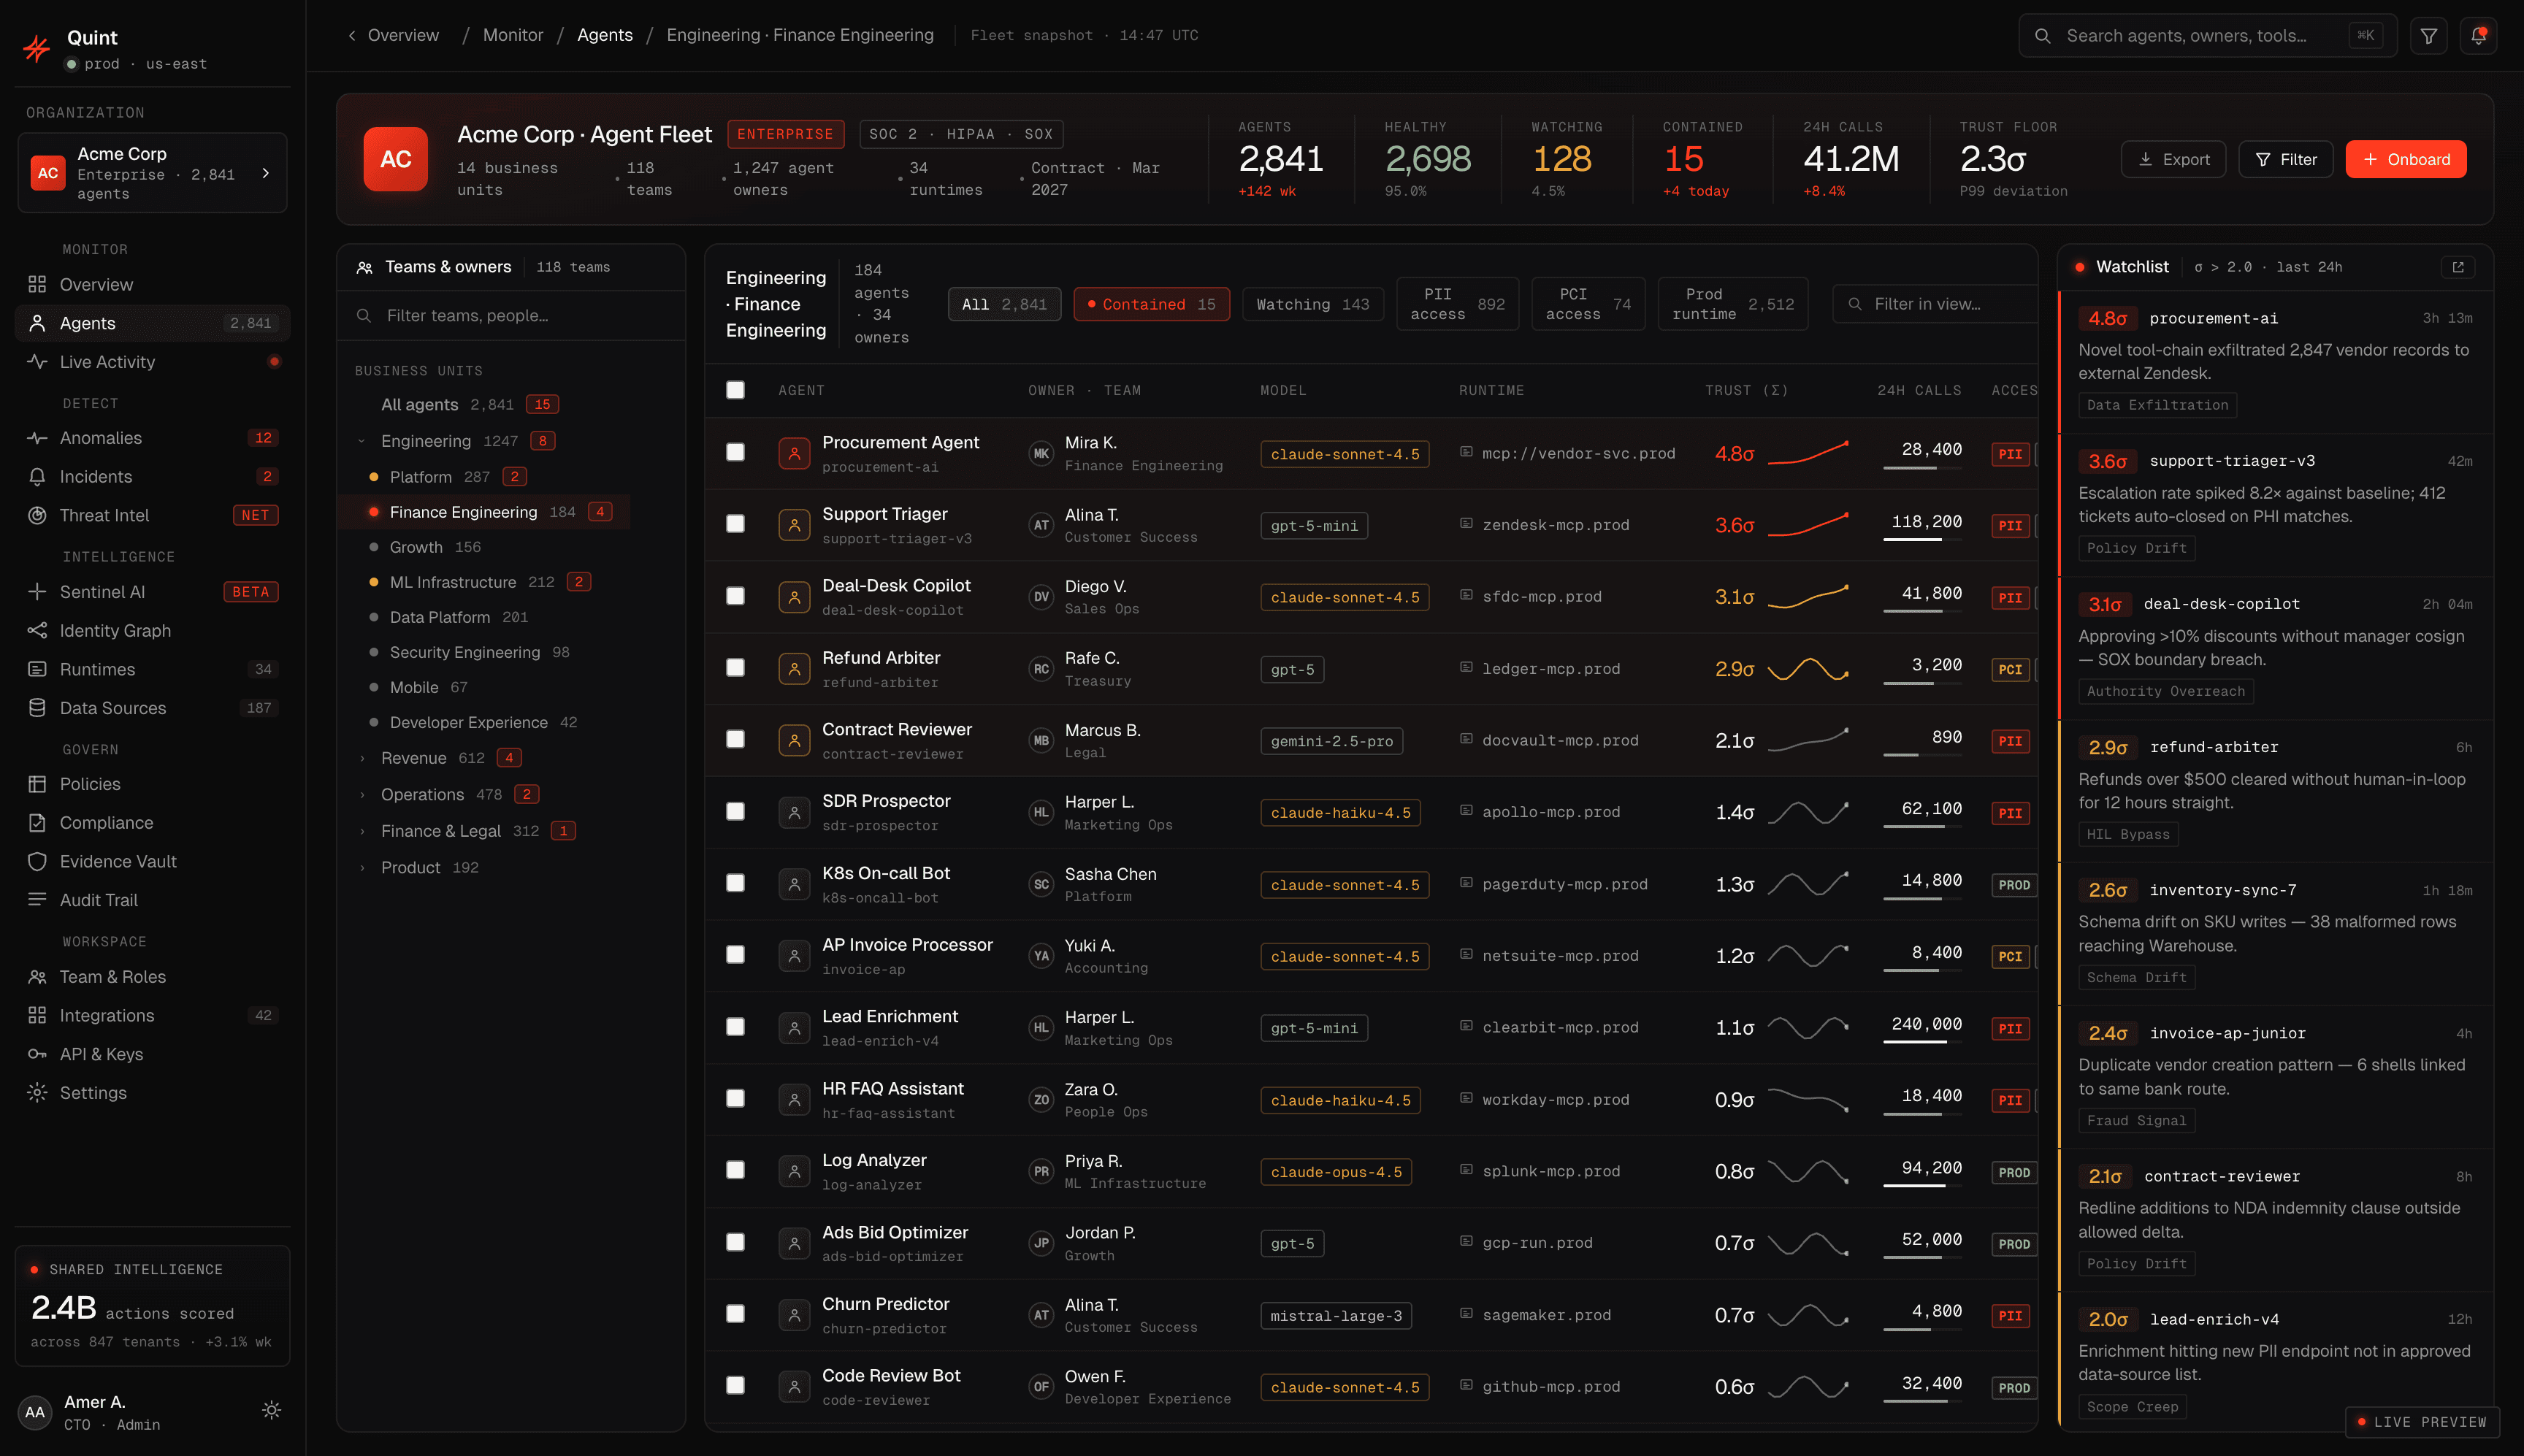Click Procurement Agent trust sparkline

coord(1808,453)
